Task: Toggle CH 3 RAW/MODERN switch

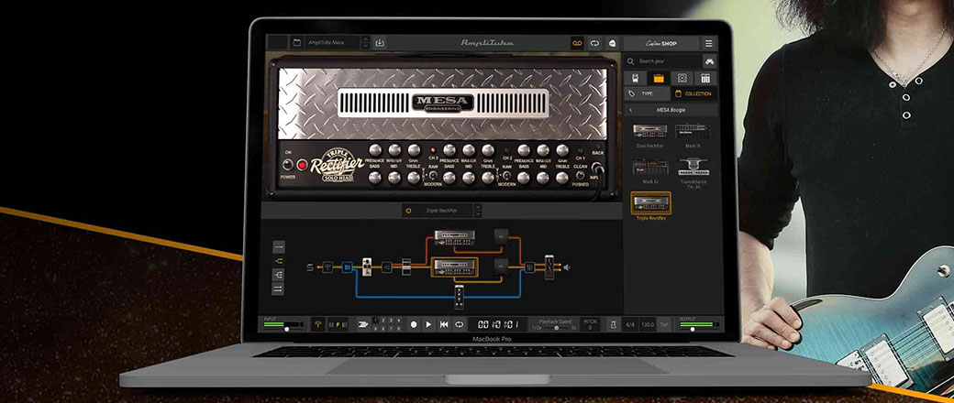Action: (x=433, y=175)
